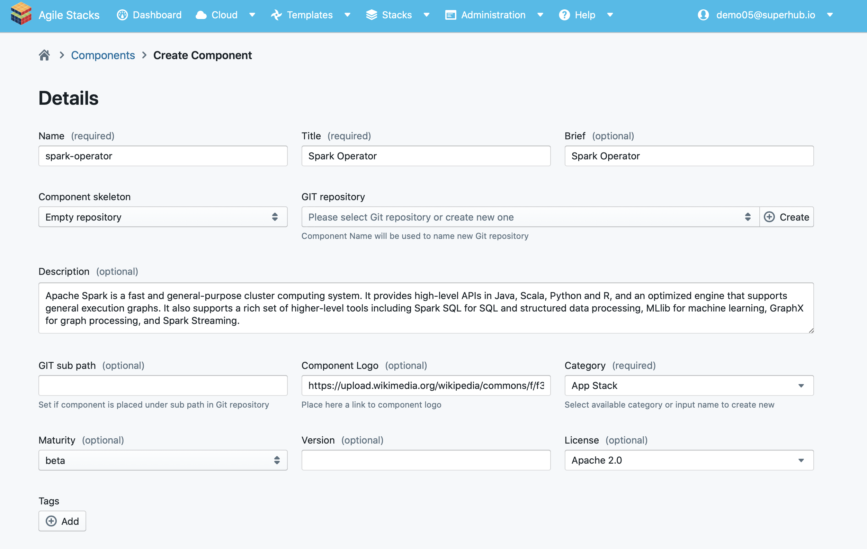Screen dimensions: 867x549
Task: Expand Templates dropdown arrow
Action: (347, 15)
